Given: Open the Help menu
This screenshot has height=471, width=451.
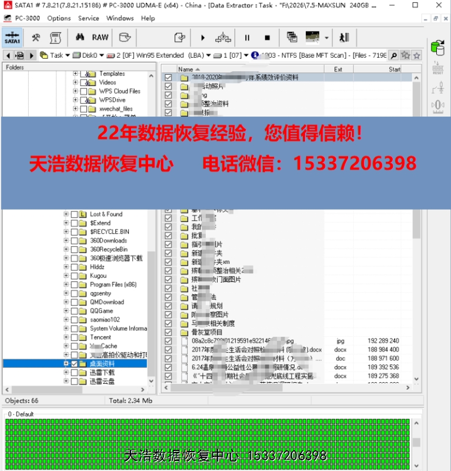Looking at the screenshot, I should [148, 18].
